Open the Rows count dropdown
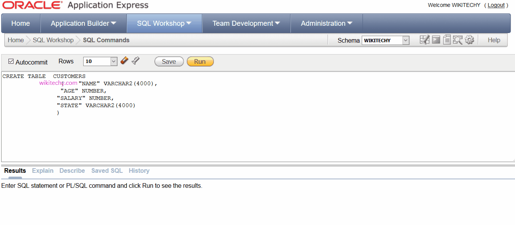 [113, 61]
